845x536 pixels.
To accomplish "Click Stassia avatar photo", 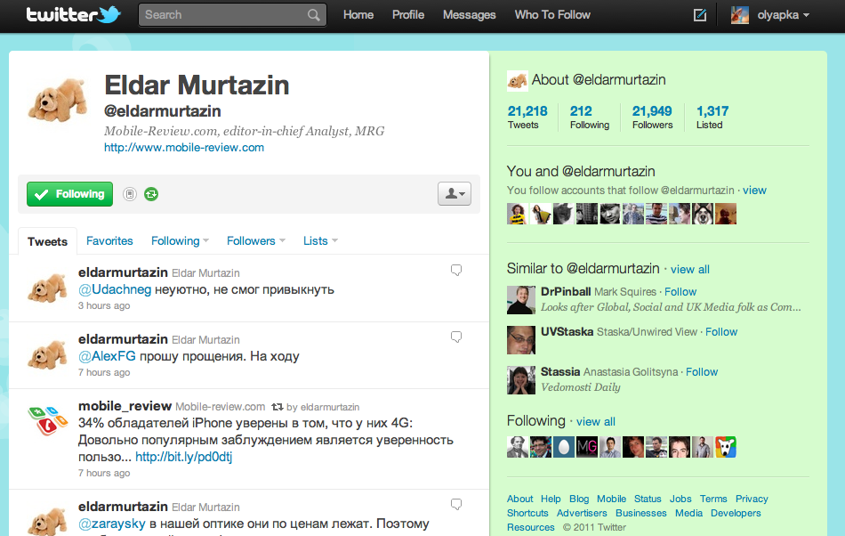I will click(x=521, y=380).
